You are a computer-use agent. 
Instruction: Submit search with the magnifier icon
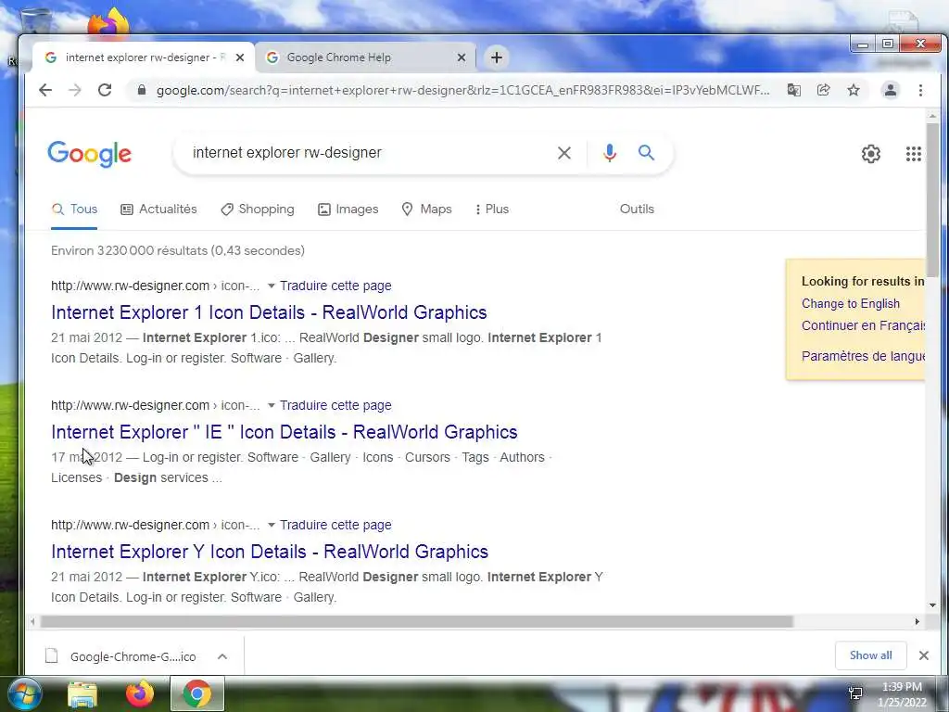click(646, 153)
